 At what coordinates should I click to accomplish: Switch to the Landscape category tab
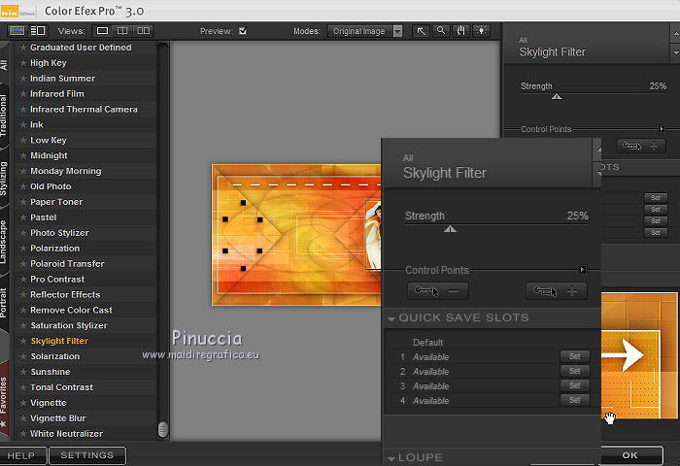tap(5, 241)
